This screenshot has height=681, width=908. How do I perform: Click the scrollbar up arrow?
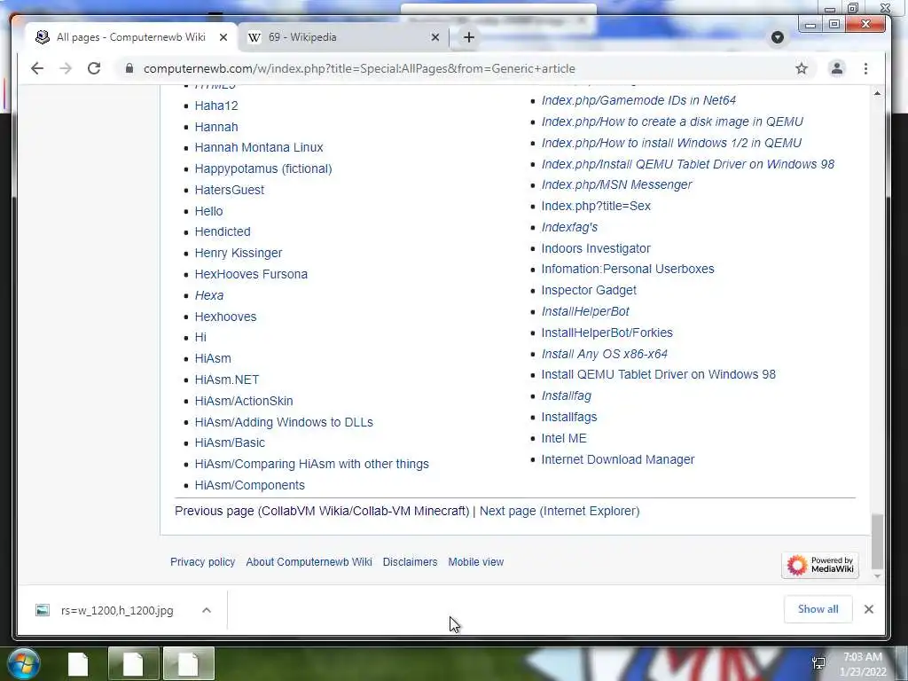click(x=877, y=93)
